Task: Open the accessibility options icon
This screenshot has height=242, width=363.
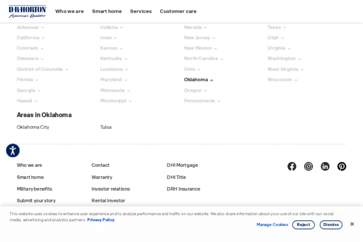Action: 13,151
